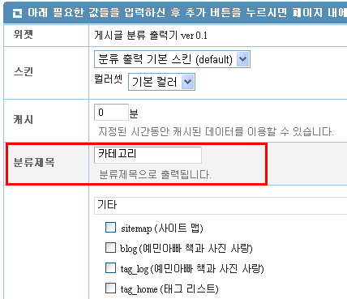Screen dimensions: 347x299
Task: Click the sitemap (사이트 맵) label text
Action: click(x=162, y=229)
